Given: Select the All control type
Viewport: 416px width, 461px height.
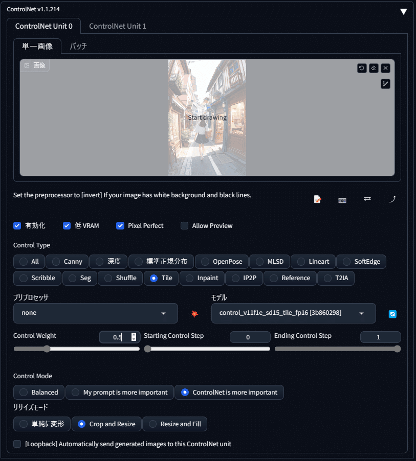Looking at the screenshot, I should tap(29, 262).
